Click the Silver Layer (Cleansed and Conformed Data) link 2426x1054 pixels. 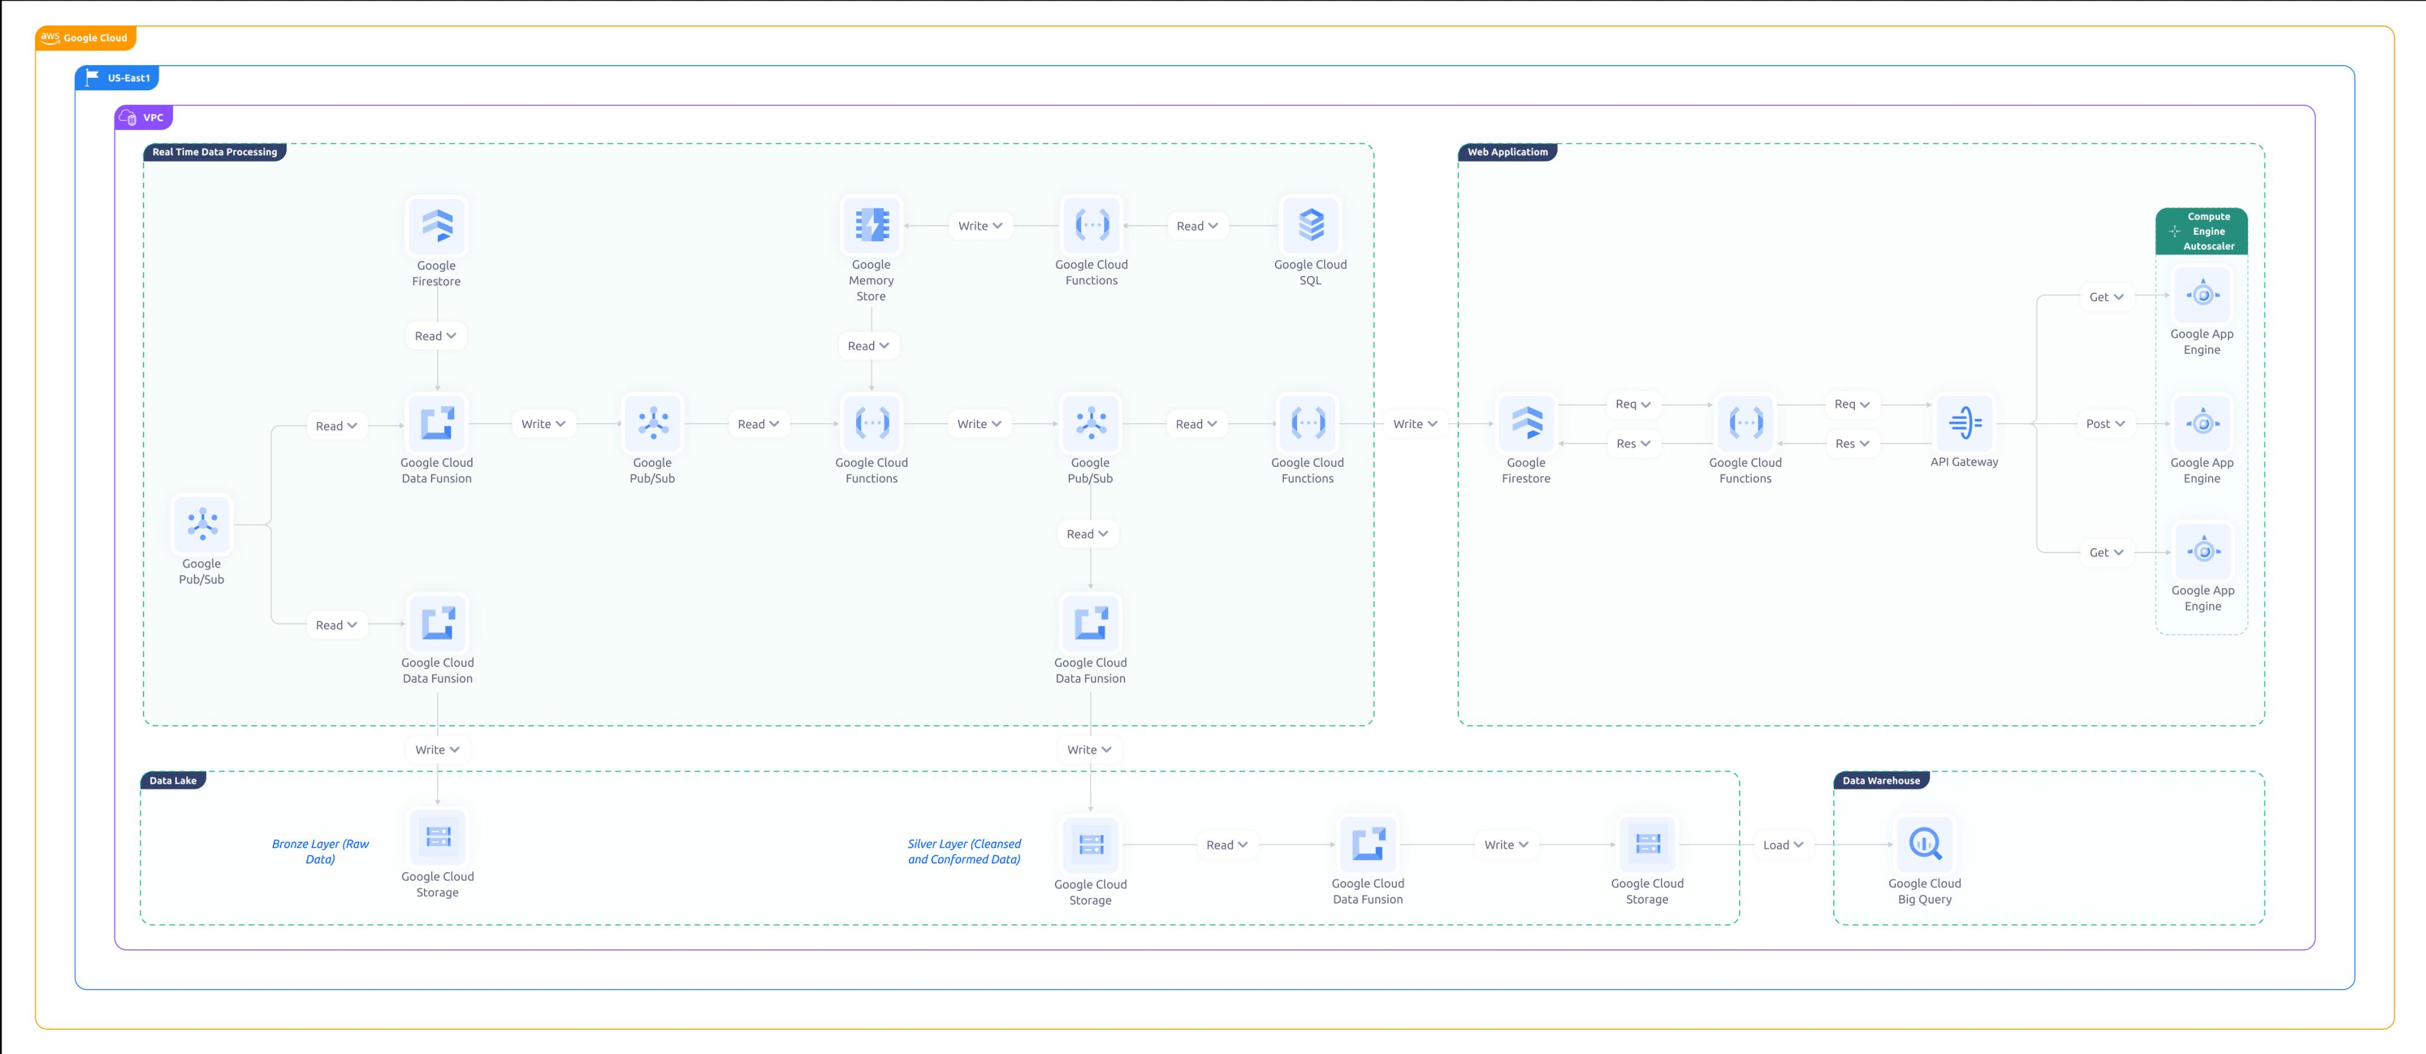(963, 851)
